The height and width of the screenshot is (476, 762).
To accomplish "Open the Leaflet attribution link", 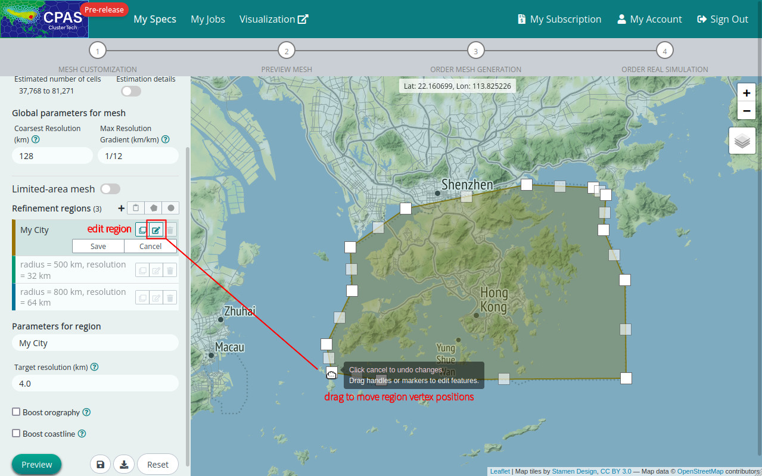I will 500,471.
